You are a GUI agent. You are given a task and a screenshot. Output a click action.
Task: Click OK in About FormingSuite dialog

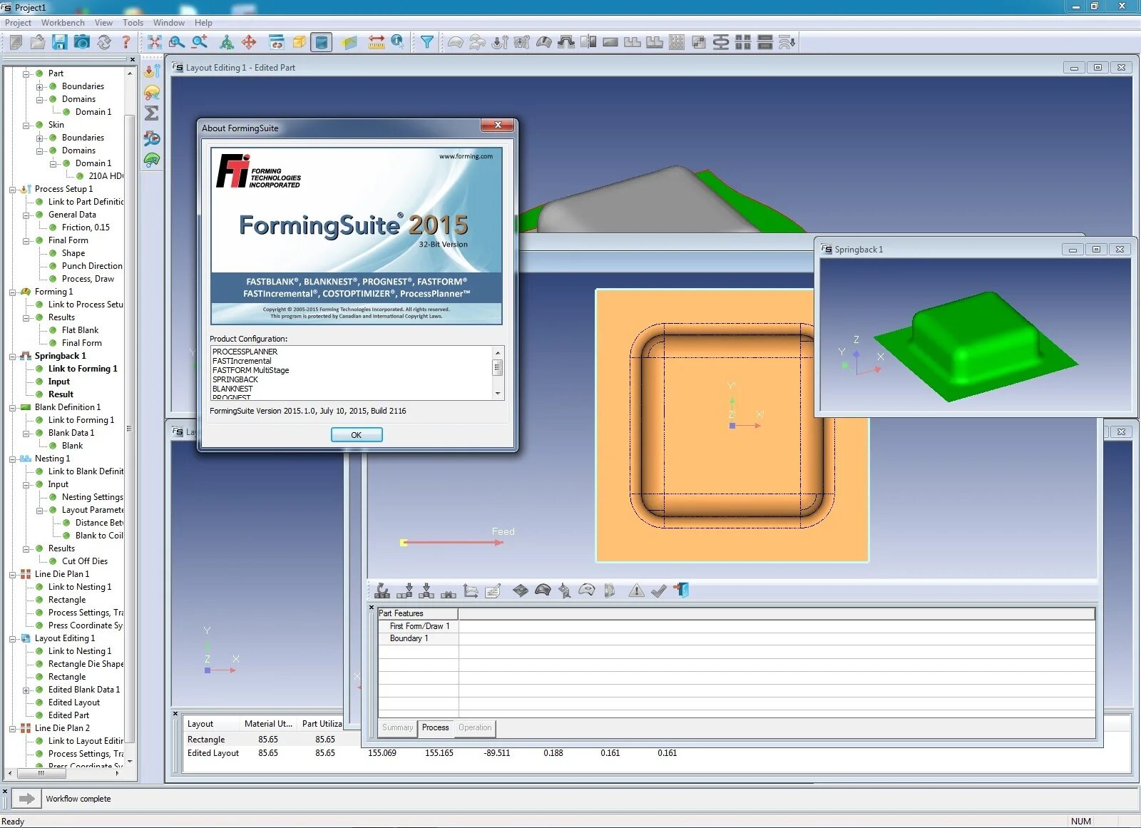point(357,434)
